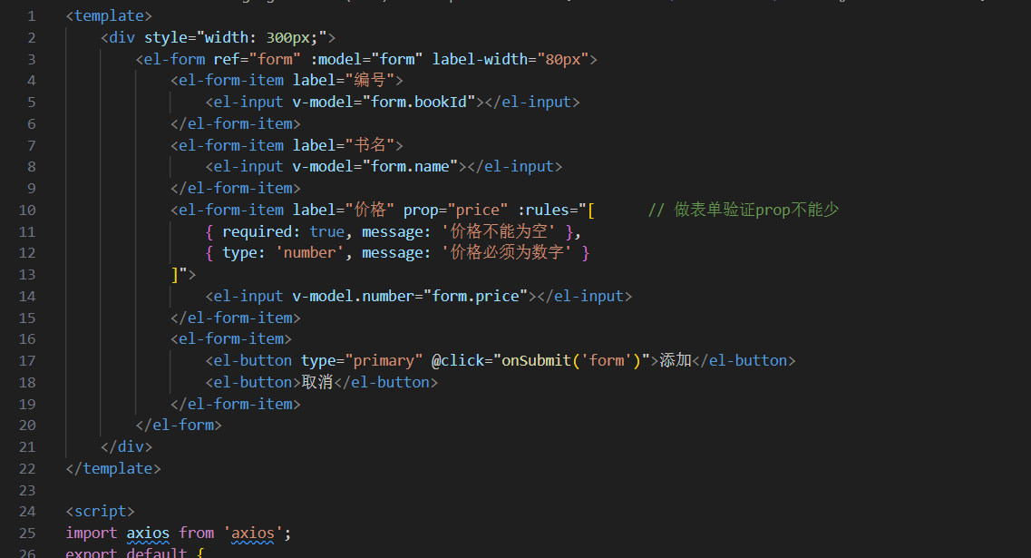Click line number 24 in the gutter

26,512
